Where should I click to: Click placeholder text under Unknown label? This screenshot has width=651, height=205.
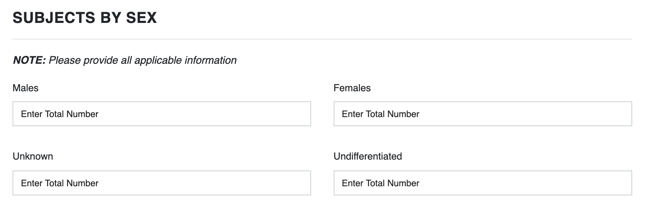60,183
